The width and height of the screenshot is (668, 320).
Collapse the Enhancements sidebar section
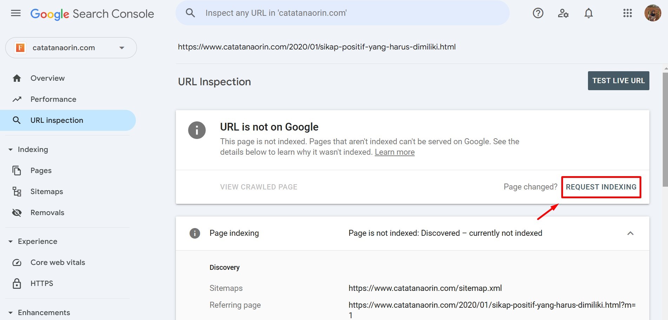pos(11,313)
